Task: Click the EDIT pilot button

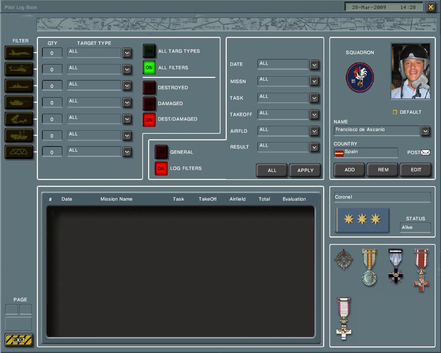Action: [x=415, y=170]
